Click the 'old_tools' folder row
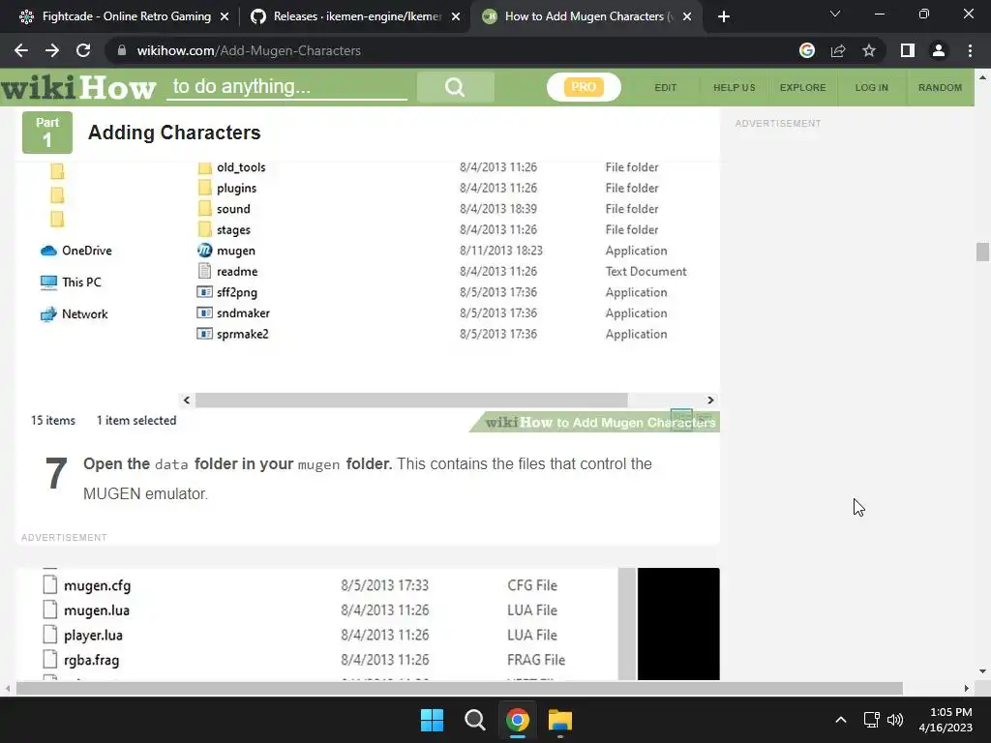This screenshot has height=743, width=991. 441,167
